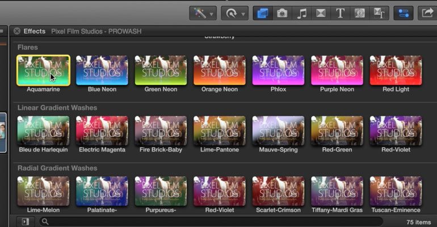Pick the Tuscan-Eminence radial wash

point(396,191)
